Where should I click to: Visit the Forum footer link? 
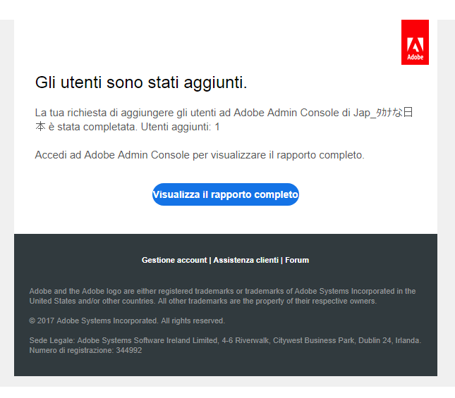pyautogui.click(x=297, y=260)
